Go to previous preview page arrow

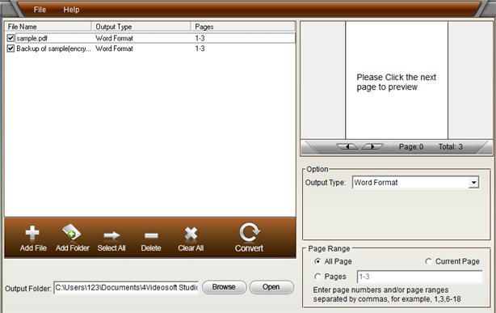click(x=347, y=146)
